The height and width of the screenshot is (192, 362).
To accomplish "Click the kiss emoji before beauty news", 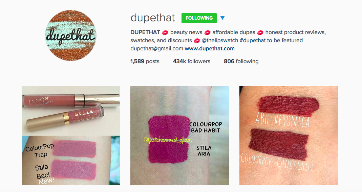I will (165, 32).
